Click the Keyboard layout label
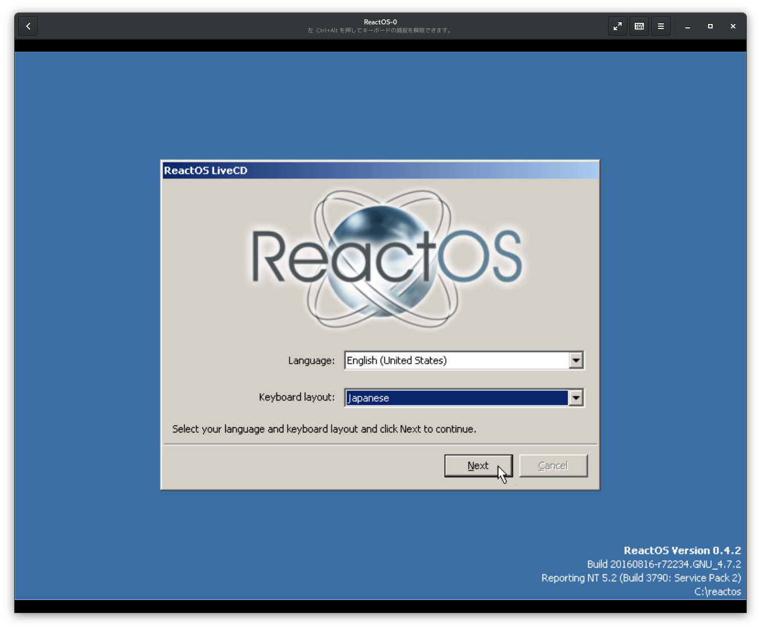 coord(295,397)
